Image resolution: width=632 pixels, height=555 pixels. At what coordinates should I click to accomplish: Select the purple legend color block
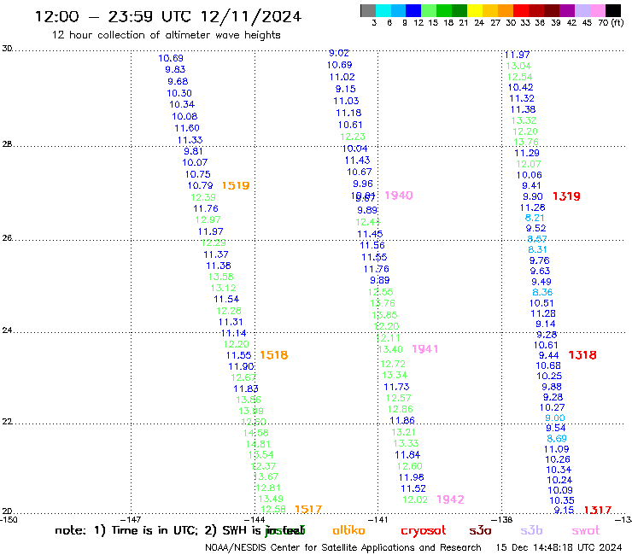pos(567,10)
